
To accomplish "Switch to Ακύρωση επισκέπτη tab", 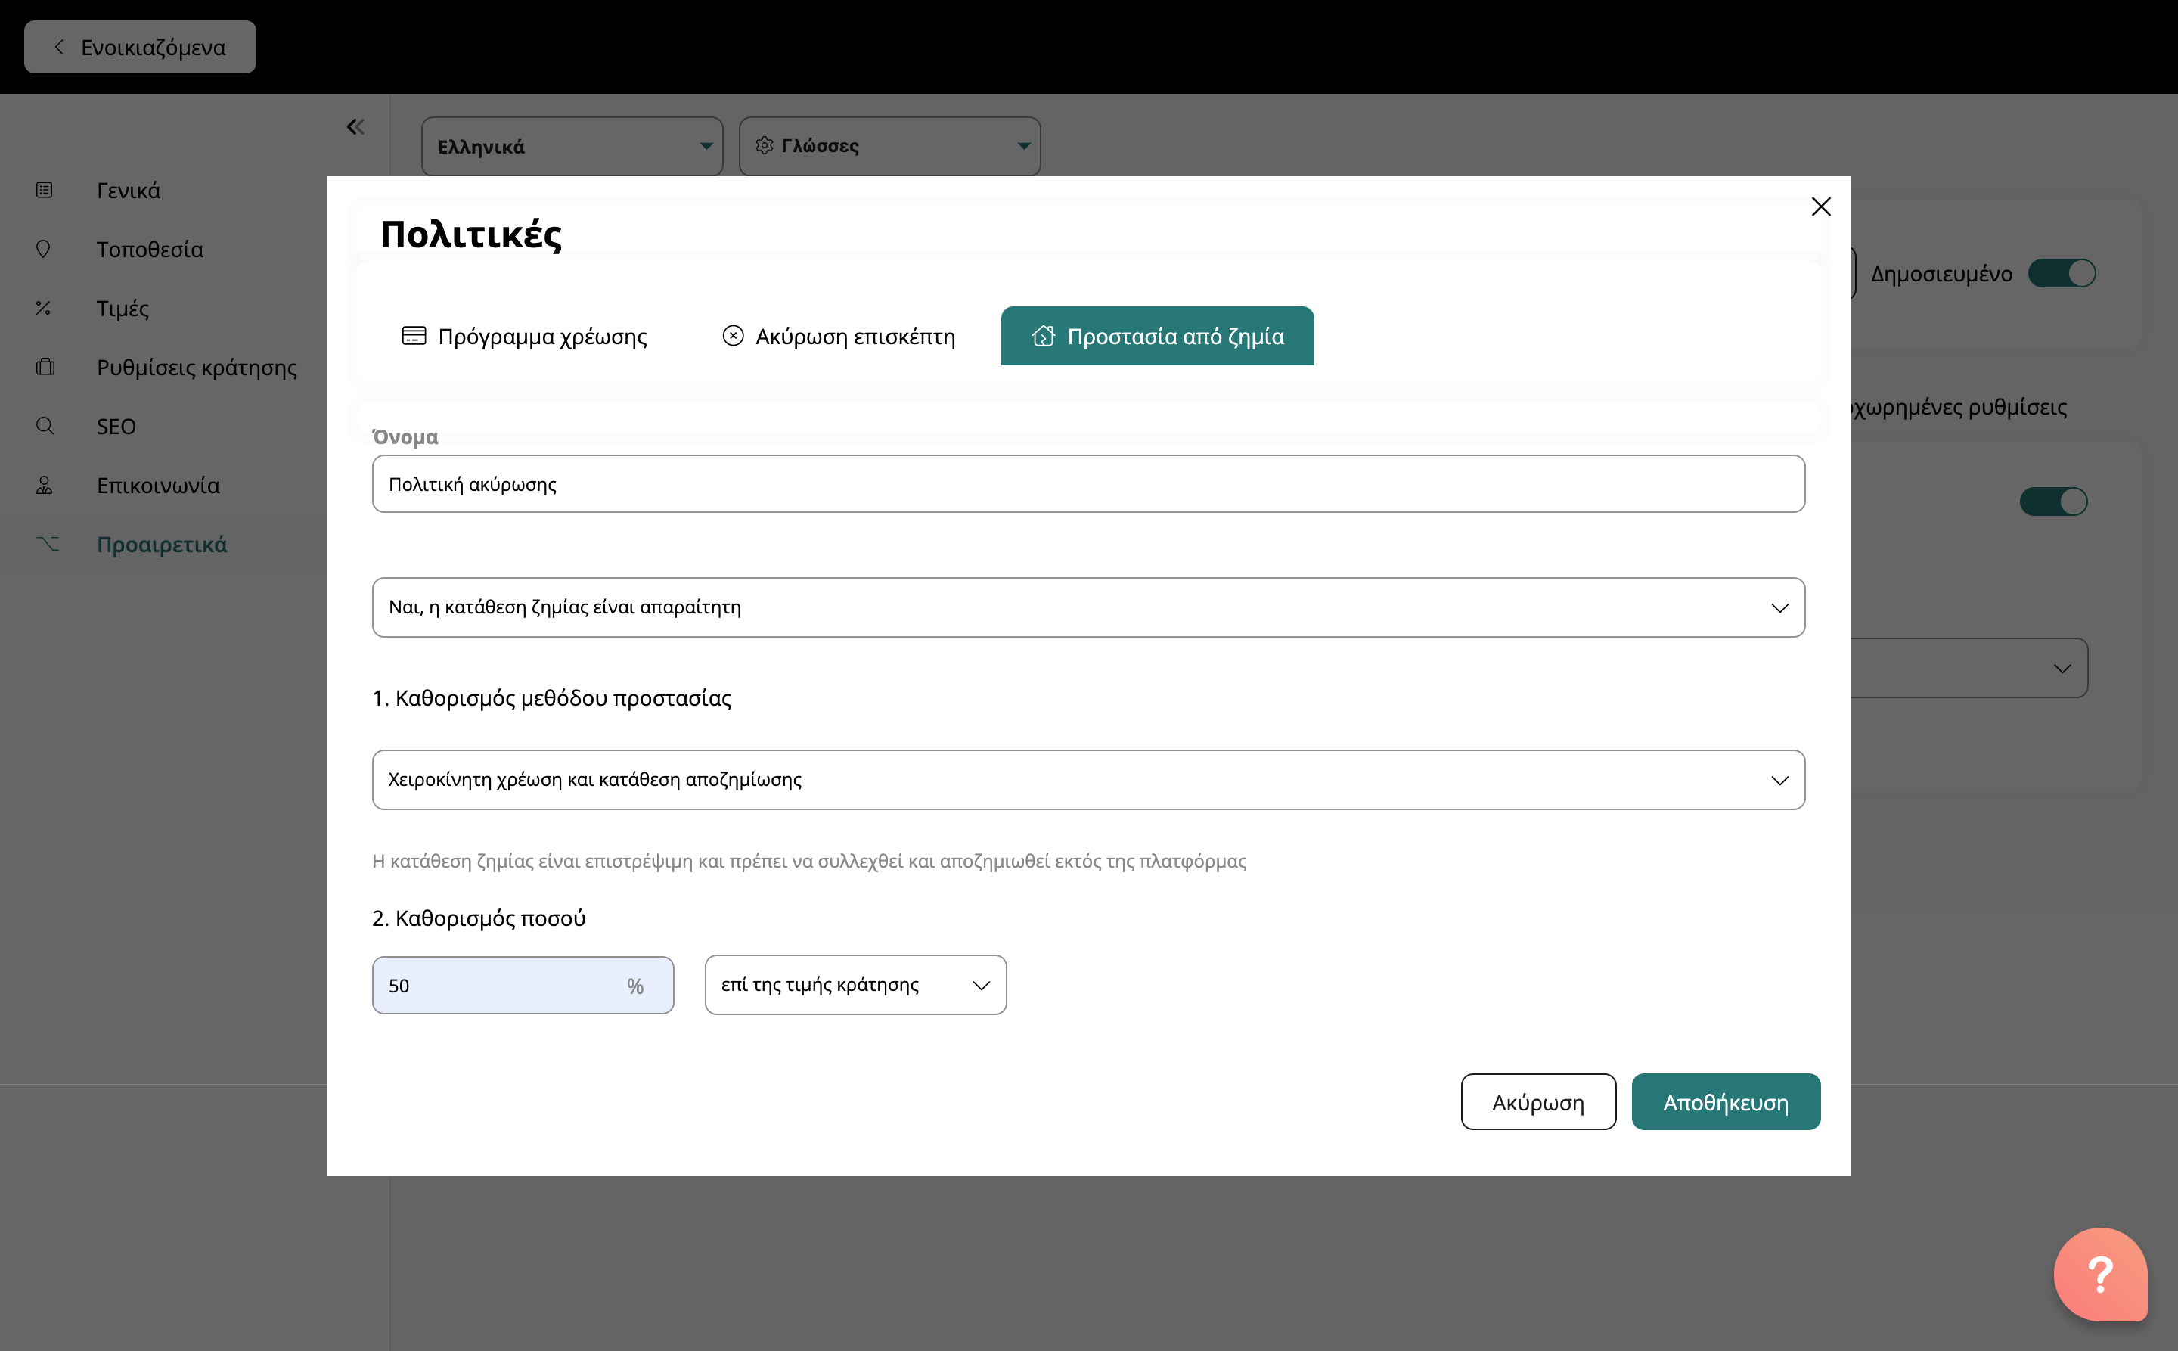I will 838,337.
